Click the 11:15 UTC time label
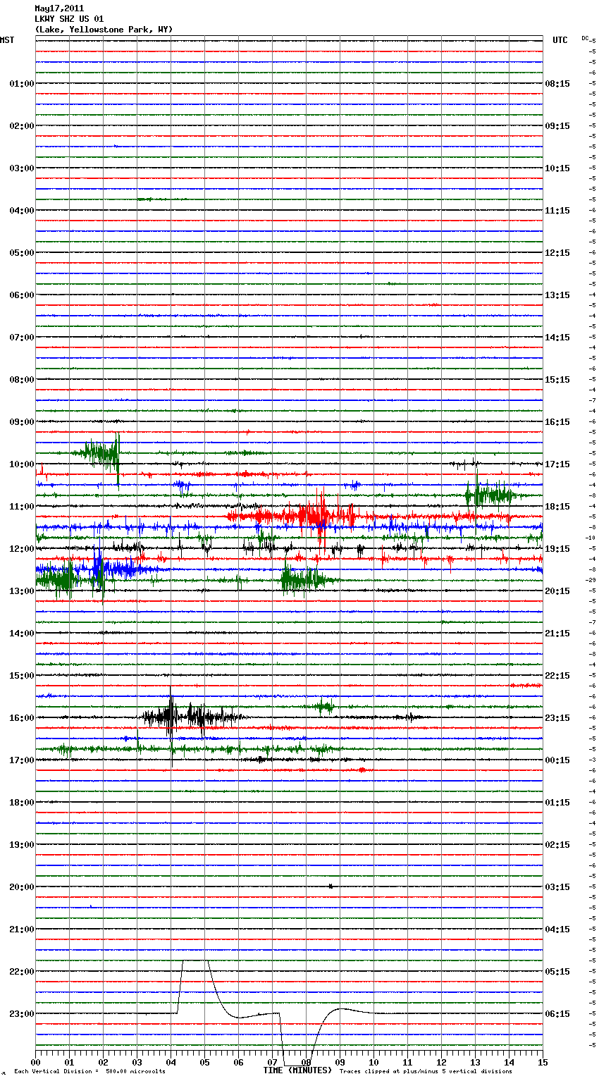The height and width of the screenshot is (1081, 599). click(x=557, y=211)
